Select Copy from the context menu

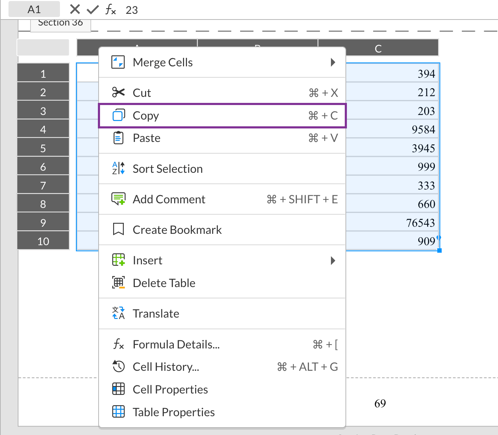(x=145, y=115)
